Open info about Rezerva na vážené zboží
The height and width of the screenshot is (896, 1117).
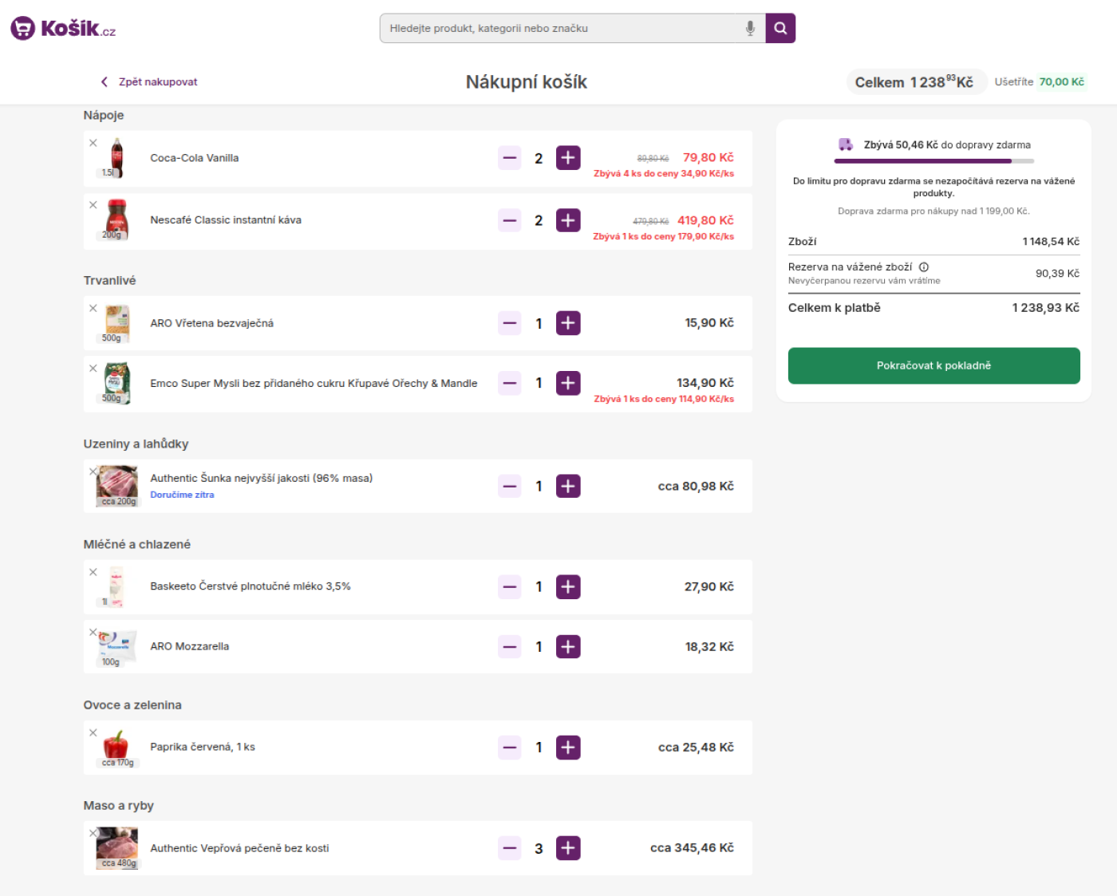pyautogui.click(x=925, y=267)
